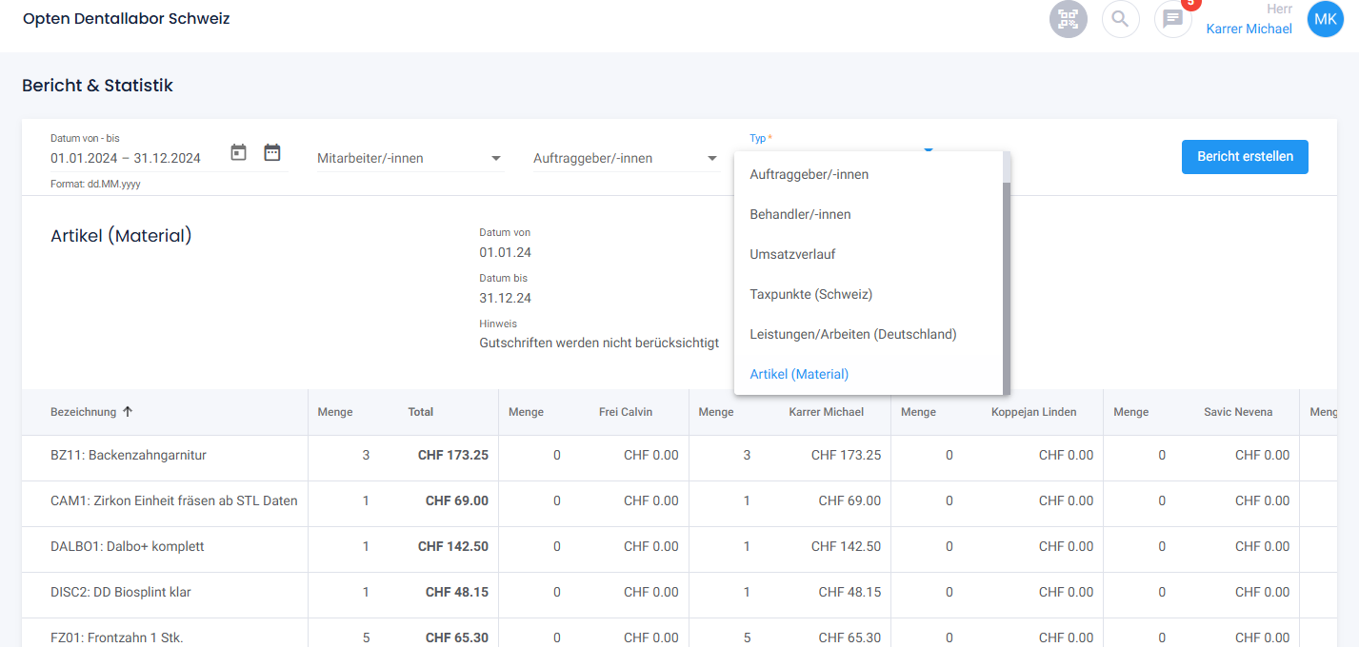Select Auftraggeber/-innen in the Typ list
The height and width of the screenshot is (647, 1359).
pyautogui.click(x=809, y=174)
